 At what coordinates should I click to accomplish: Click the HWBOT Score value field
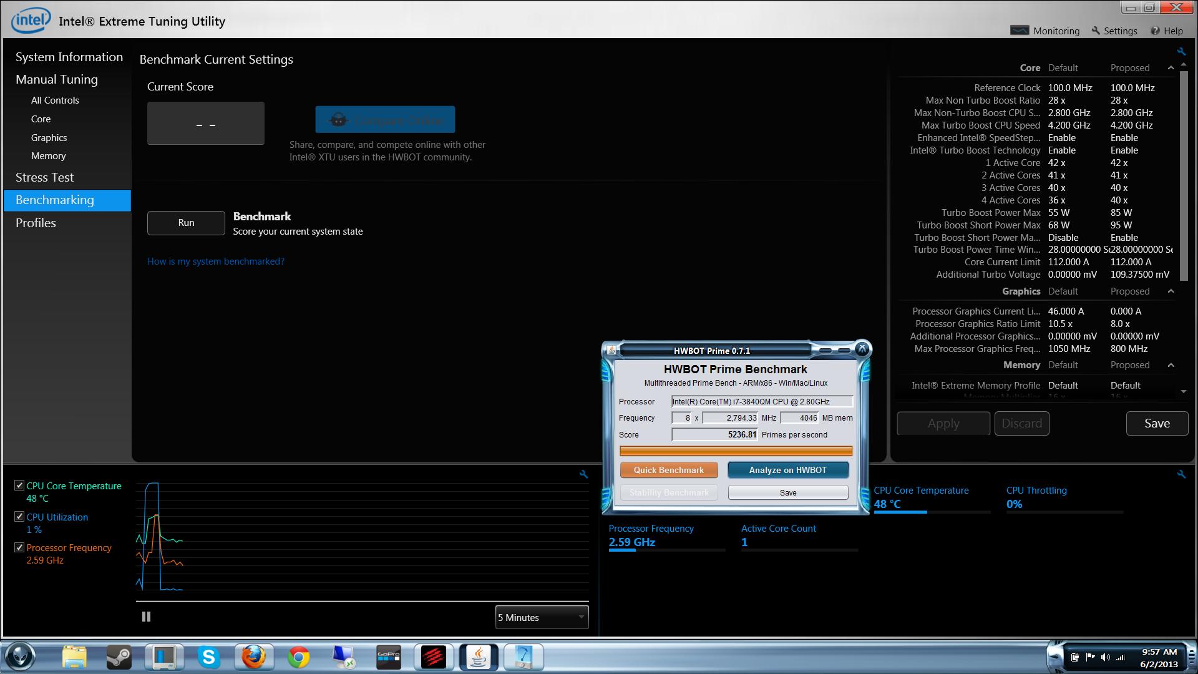pyautogui.click(x=715, y=434)
